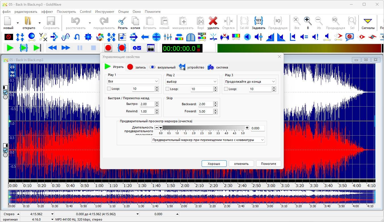Click the speaker with exclamation mark icon
The height and width of the screenshot is (222, 384).
[315, 37]
